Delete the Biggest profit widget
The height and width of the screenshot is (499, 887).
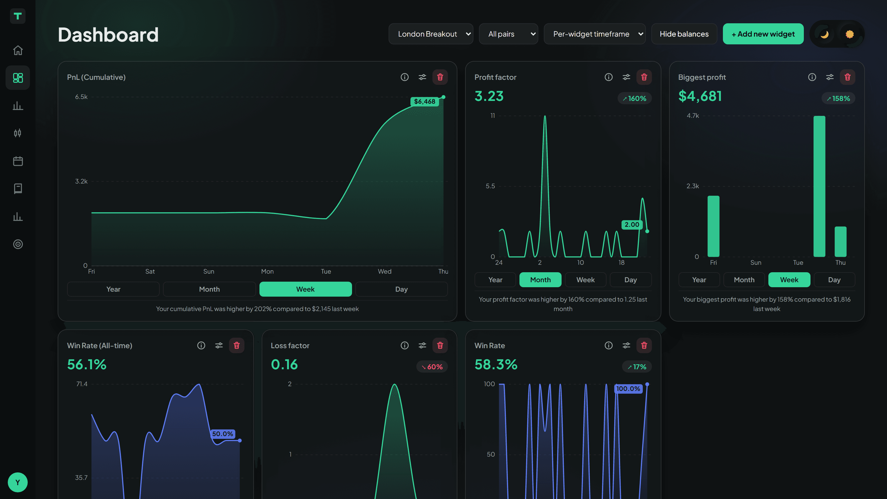click(x=847, y=77)
